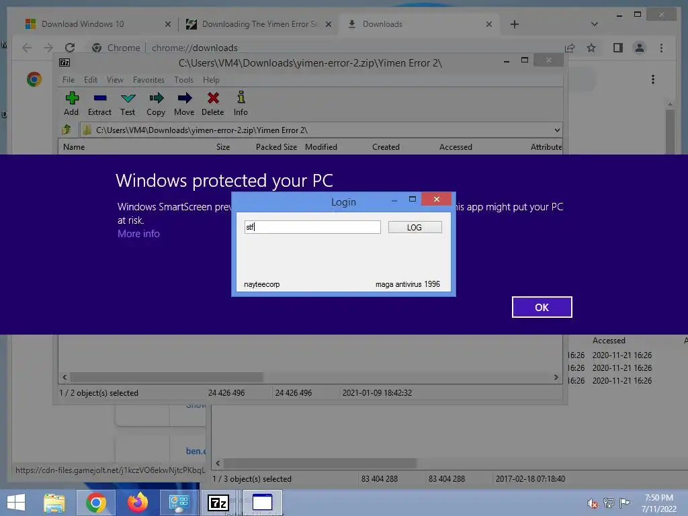Viewport: 688px width, 516px height.
Task: Run the Test tool in 7-Zip
Action: click(x=128, y=104)
